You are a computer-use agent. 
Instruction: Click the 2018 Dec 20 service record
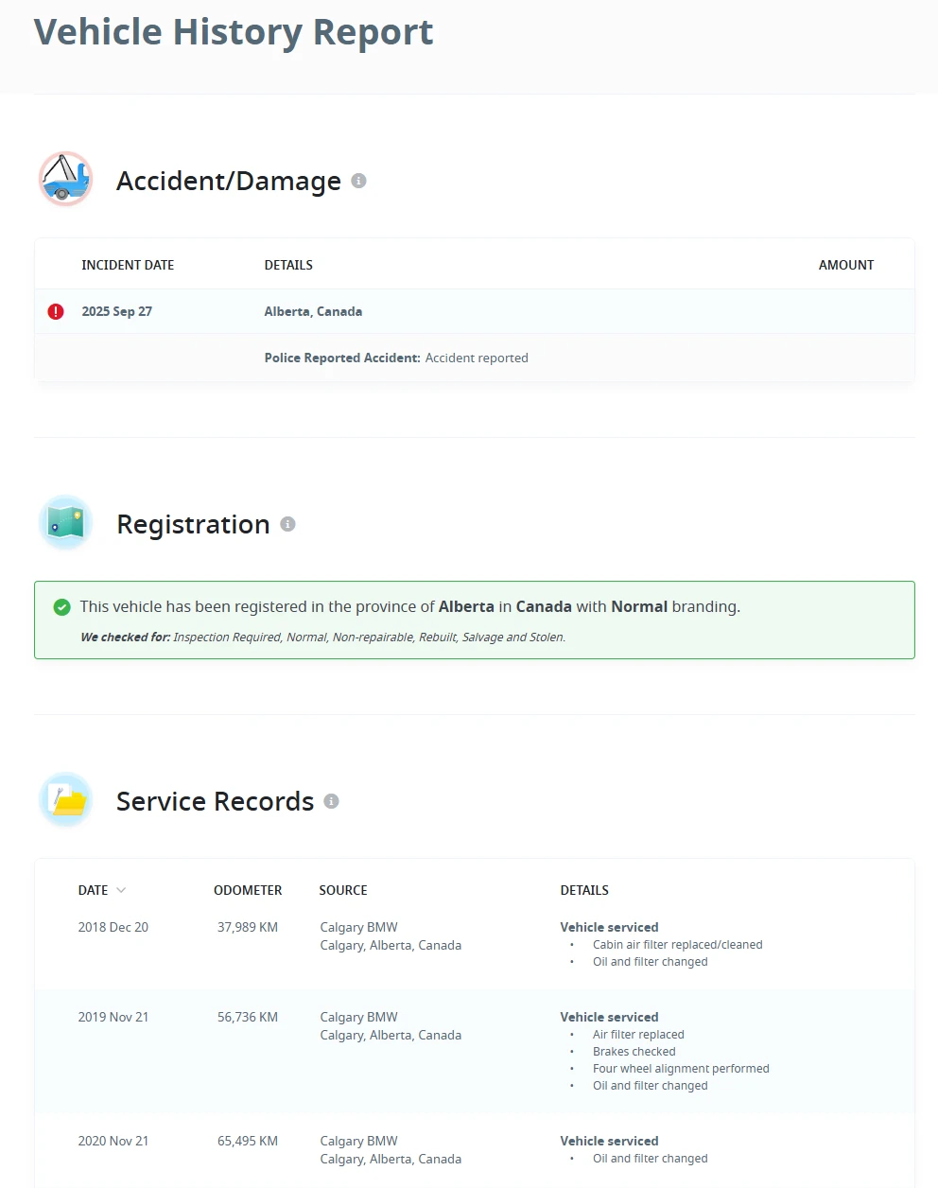(475, 944)
